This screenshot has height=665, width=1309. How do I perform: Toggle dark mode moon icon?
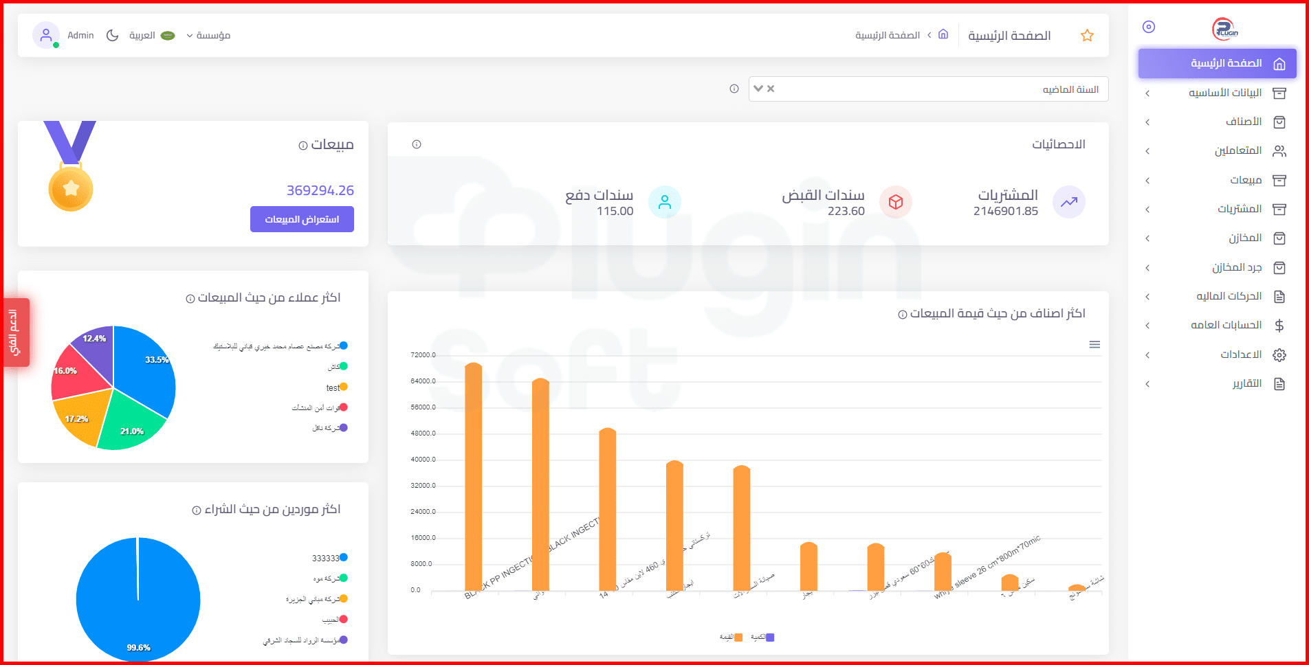112,35
